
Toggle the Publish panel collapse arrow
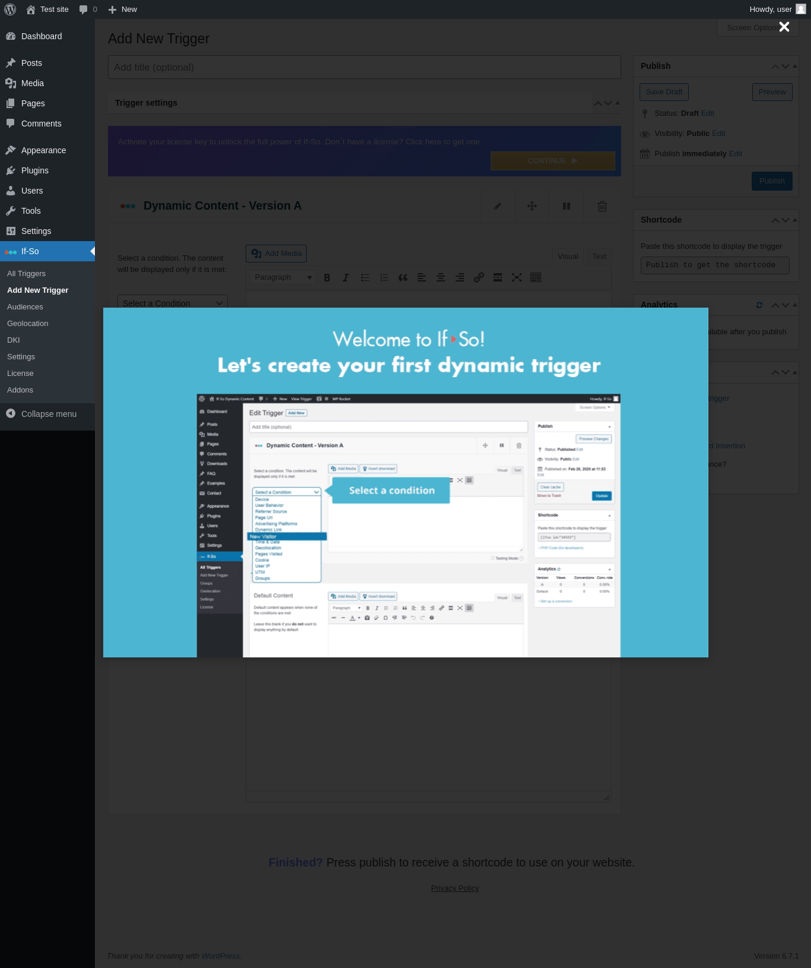(x=795, y=66)
